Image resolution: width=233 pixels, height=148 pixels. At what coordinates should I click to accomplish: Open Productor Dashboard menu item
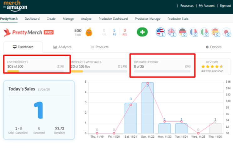pos(113,19)
